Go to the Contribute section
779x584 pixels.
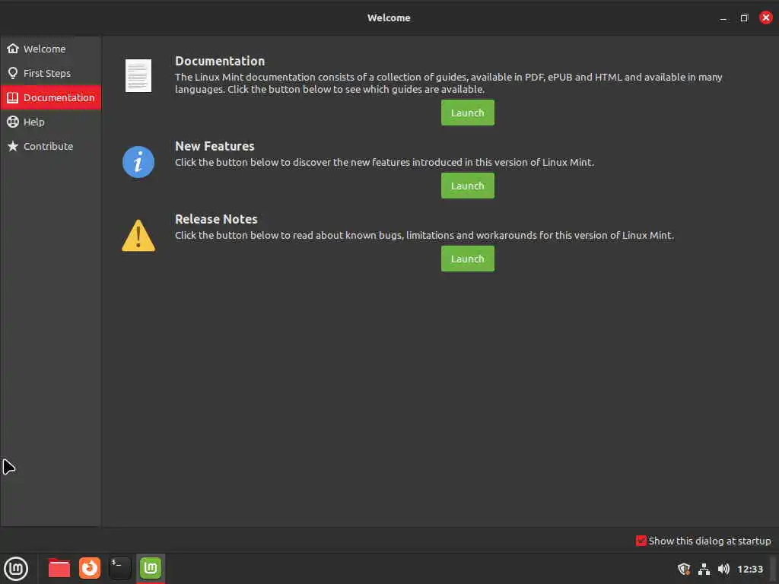click(51, 146)
